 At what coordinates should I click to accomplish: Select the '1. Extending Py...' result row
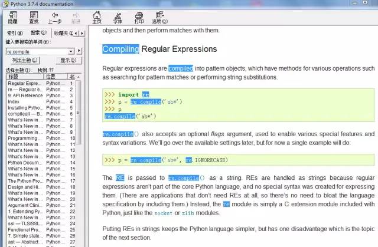[x=41, y=212]
